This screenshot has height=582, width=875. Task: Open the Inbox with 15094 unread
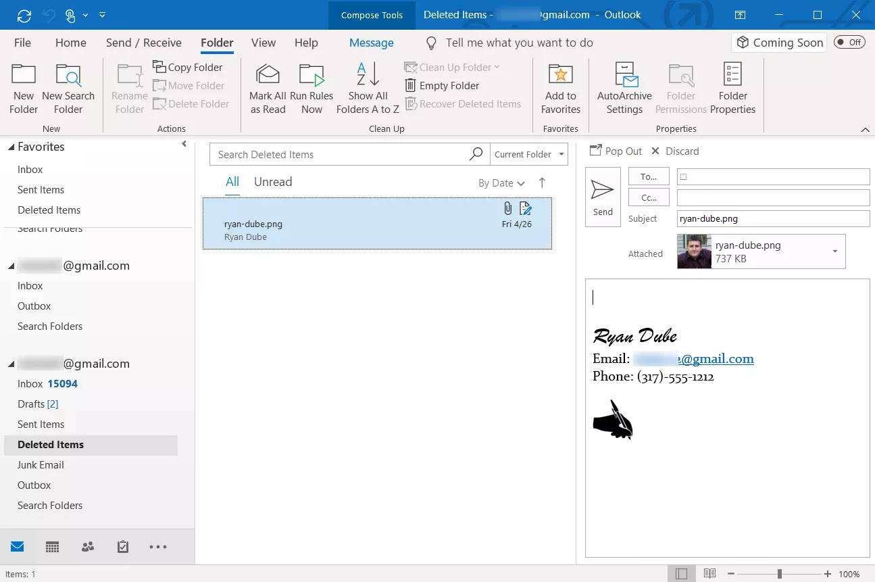[48, 384]
